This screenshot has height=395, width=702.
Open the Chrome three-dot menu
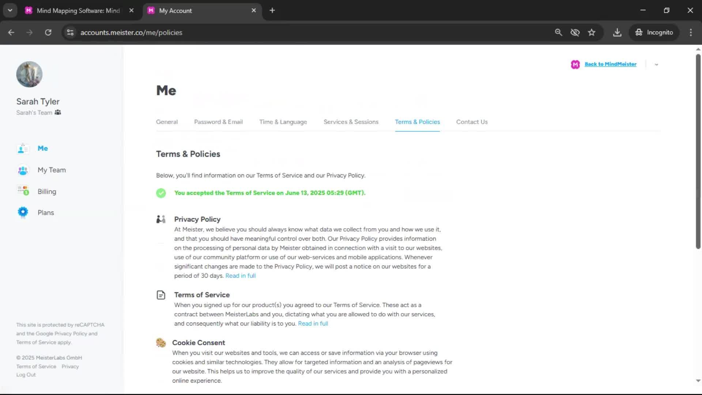point(691,32)
